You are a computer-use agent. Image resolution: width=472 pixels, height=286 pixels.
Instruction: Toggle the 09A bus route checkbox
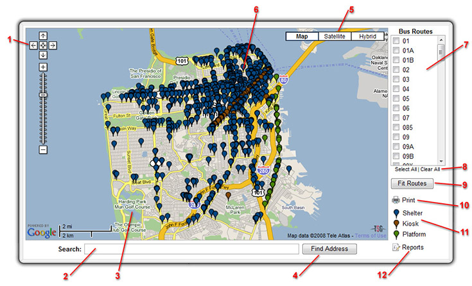click(x=396, y=146)
